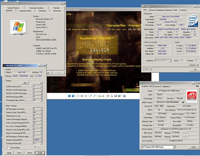Open Sensors tab in GPU-Z
This screenshot has width=200, height=156.
coord(157,86)
